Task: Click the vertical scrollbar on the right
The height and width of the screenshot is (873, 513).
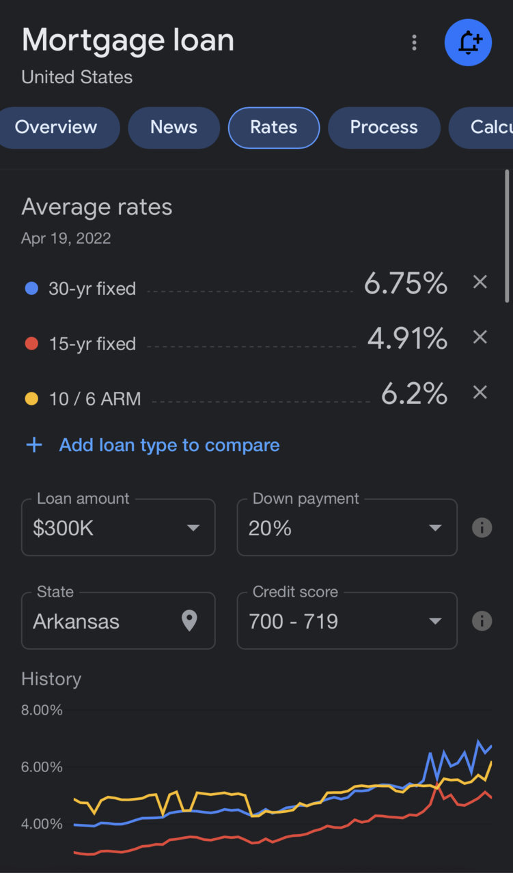Action: 507,235
